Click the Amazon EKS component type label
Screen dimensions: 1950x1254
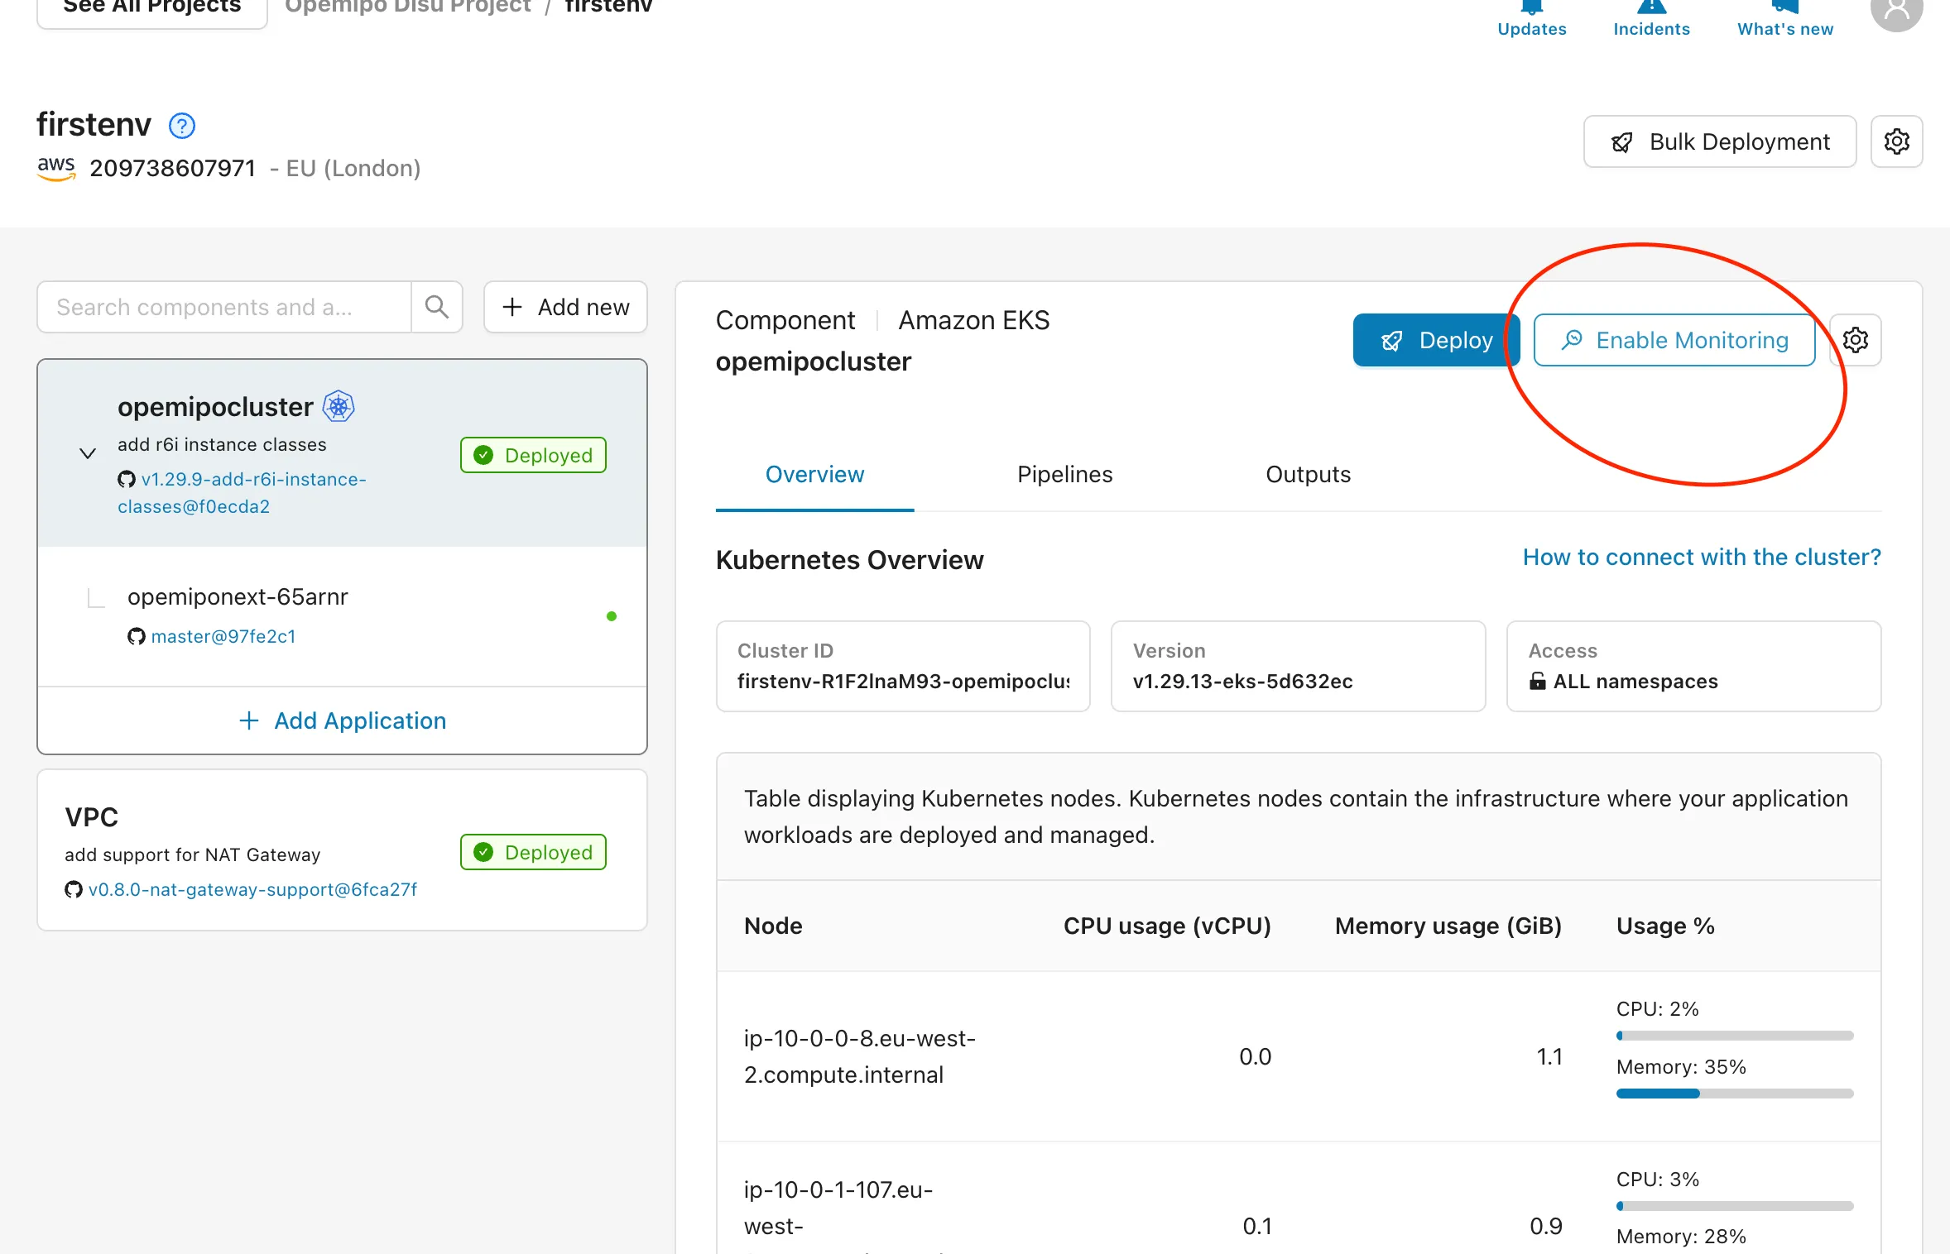click(x=973, y=320)
